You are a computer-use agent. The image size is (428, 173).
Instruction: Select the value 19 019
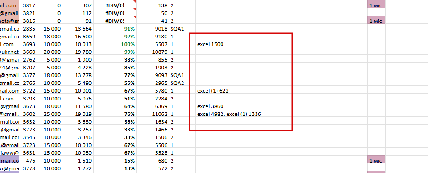coord(78,114)
